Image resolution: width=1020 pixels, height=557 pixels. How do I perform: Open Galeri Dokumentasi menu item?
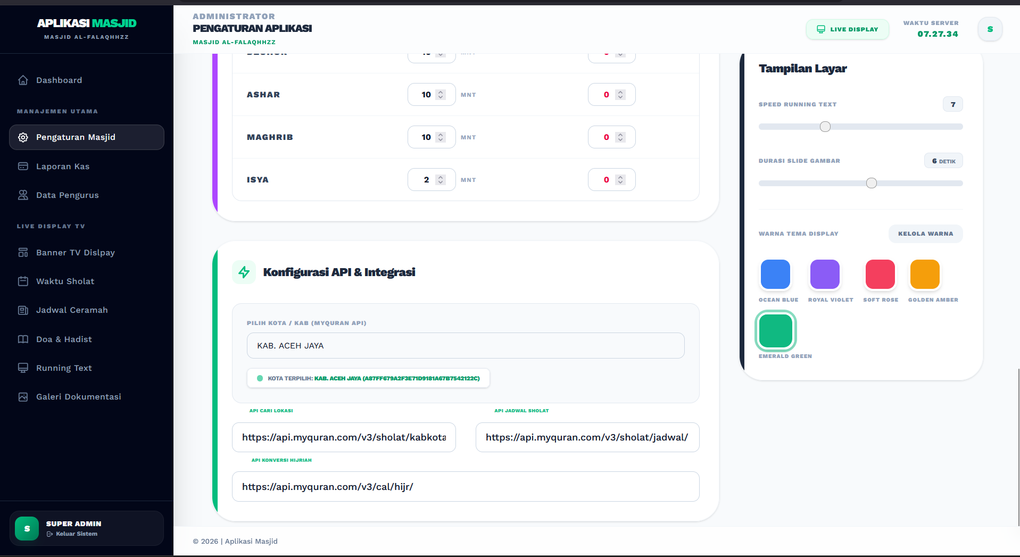(87, 397)
